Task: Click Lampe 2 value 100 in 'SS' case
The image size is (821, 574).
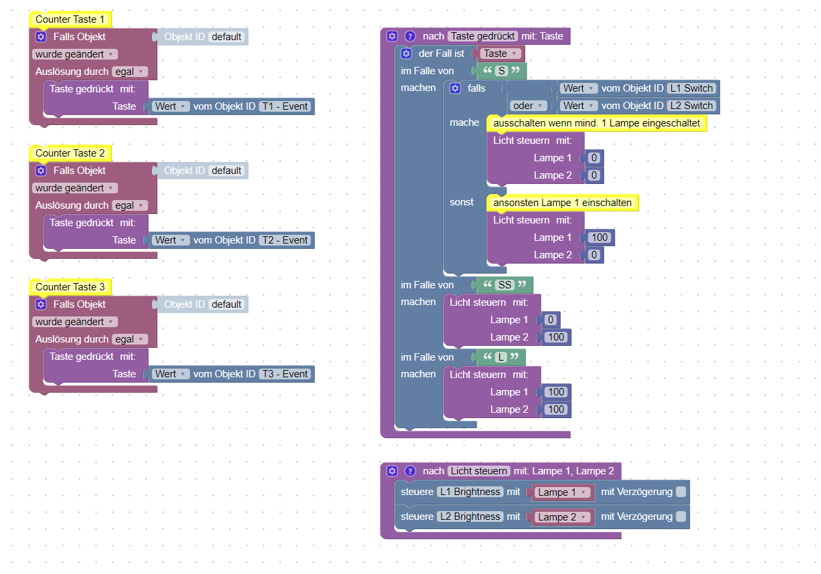Action: (x=556, y=337)
